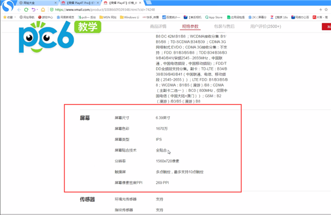
Task: Switch to the Play4T Pro tab
Action: pyautogui.click(x=80, y=3)
